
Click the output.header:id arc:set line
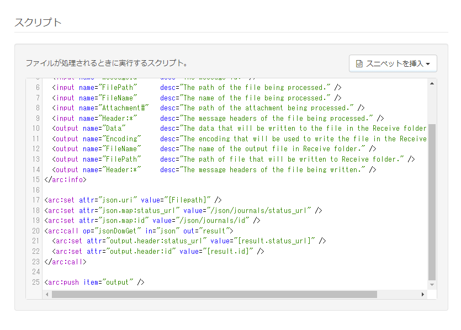pos(158,251)
